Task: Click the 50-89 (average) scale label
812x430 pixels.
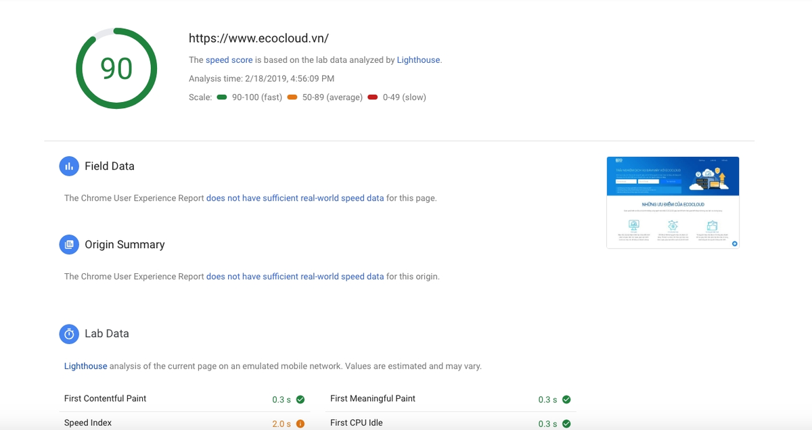Action: pyautogui.click(x=332, y=97)
